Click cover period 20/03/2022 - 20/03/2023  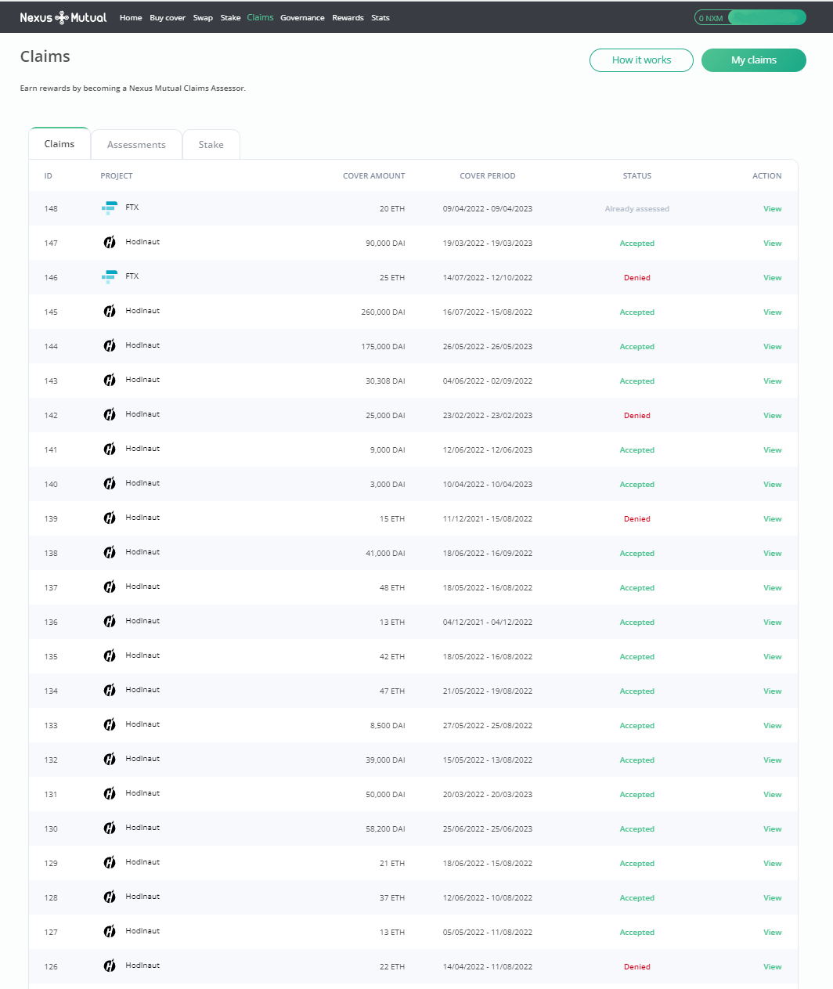point(488,795)
